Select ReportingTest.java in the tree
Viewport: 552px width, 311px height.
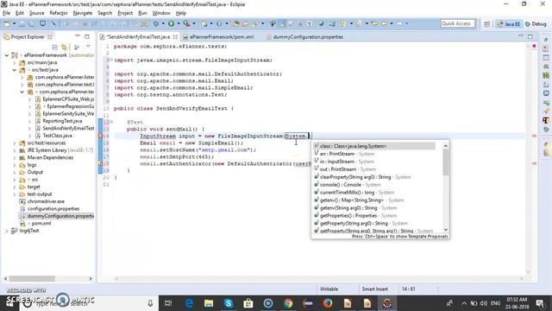click(x=62, y=121)
